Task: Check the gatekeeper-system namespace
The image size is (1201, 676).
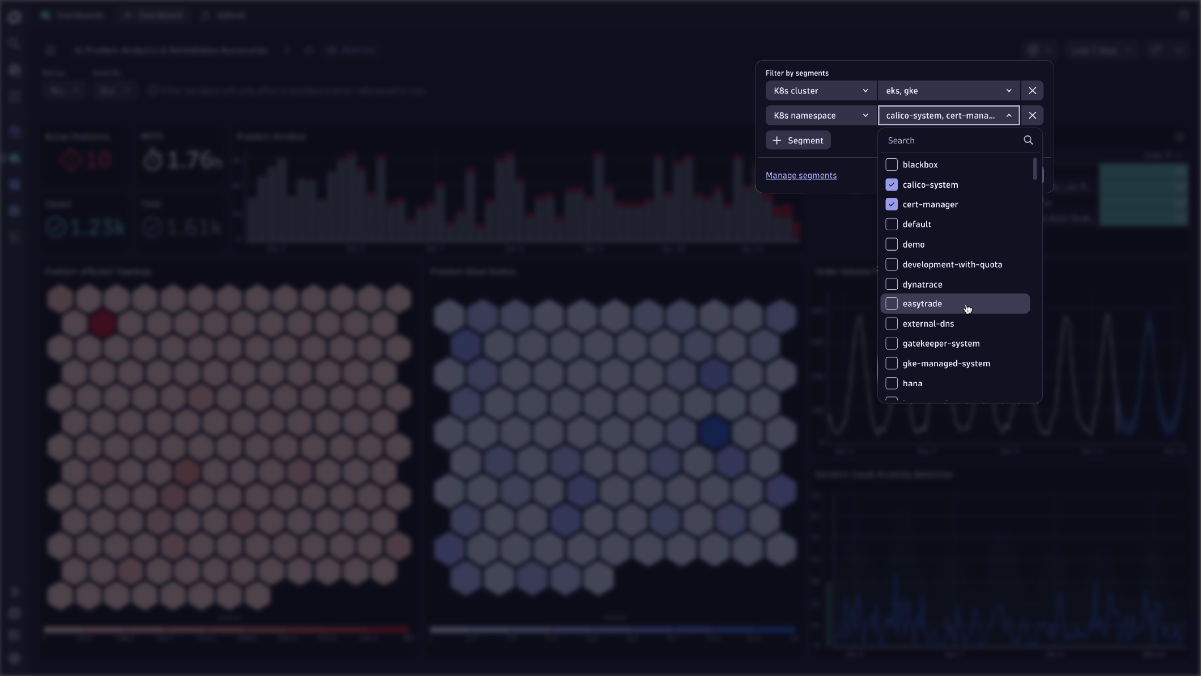Action: (892, 344)
